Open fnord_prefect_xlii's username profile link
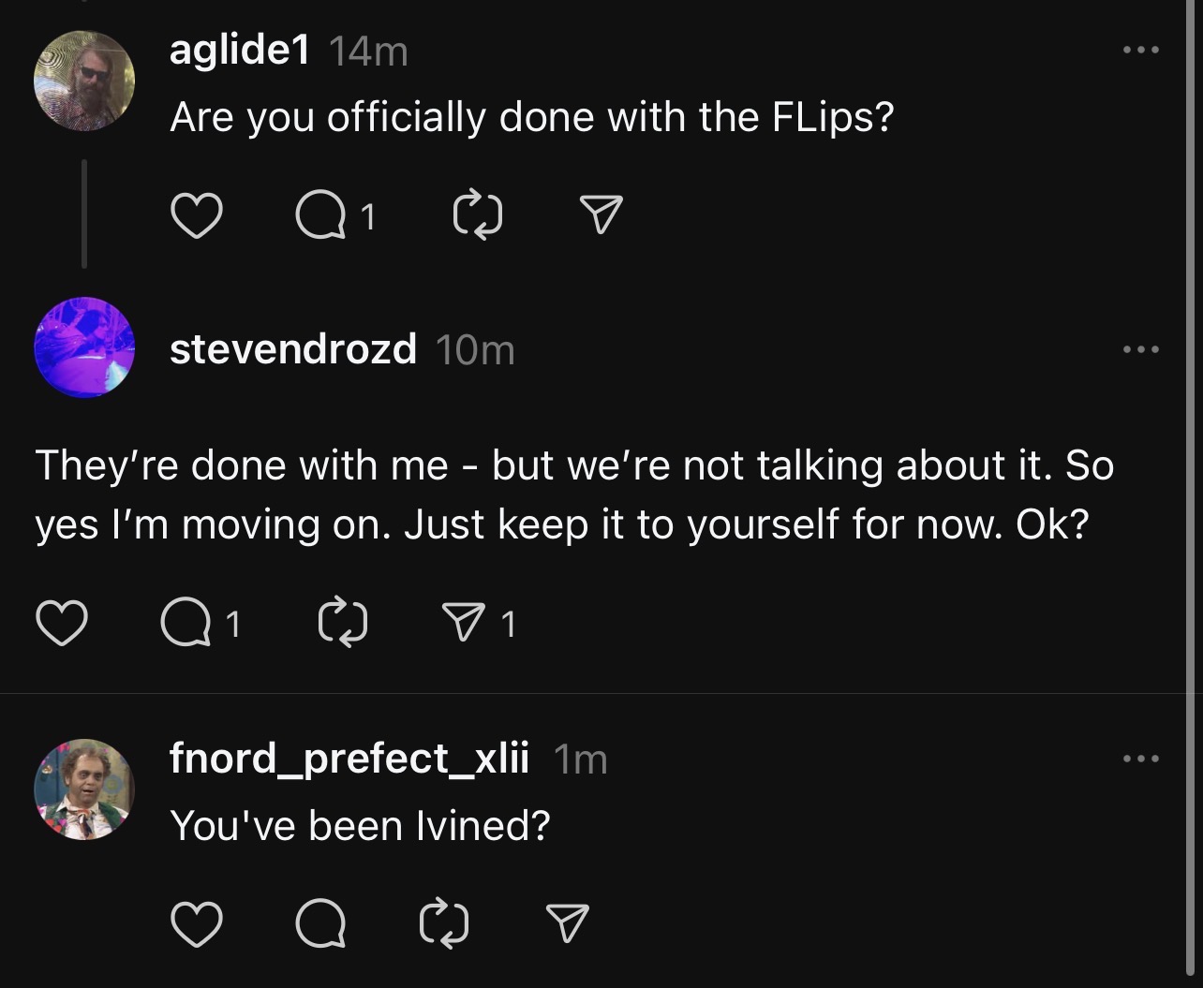1203x988 pixels. tap(349, 758)
